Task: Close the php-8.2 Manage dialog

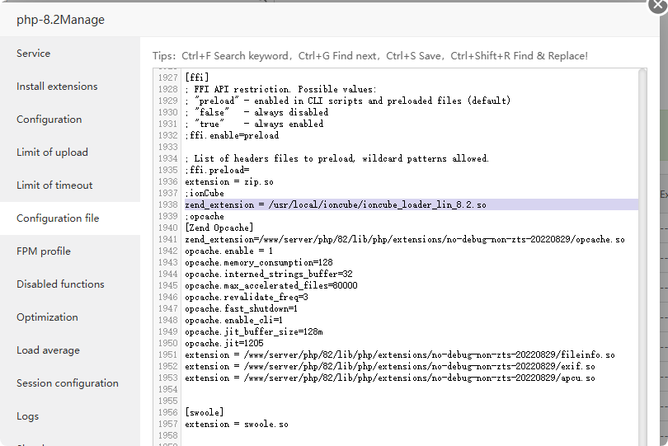Action: click(x=658, y=4)
